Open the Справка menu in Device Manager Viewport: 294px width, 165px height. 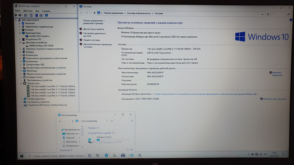[46, 11]
